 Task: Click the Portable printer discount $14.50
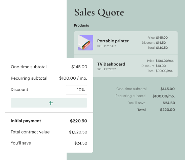pos(161,43)
